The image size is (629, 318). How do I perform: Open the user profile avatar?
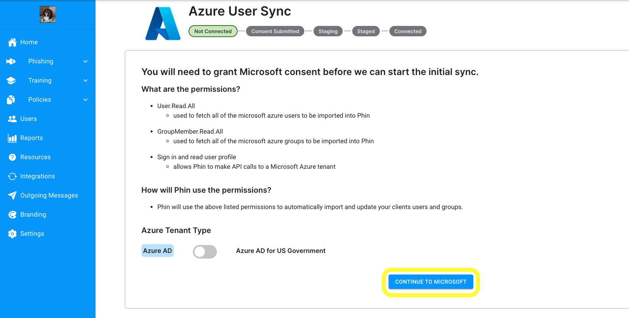[48, 14]
